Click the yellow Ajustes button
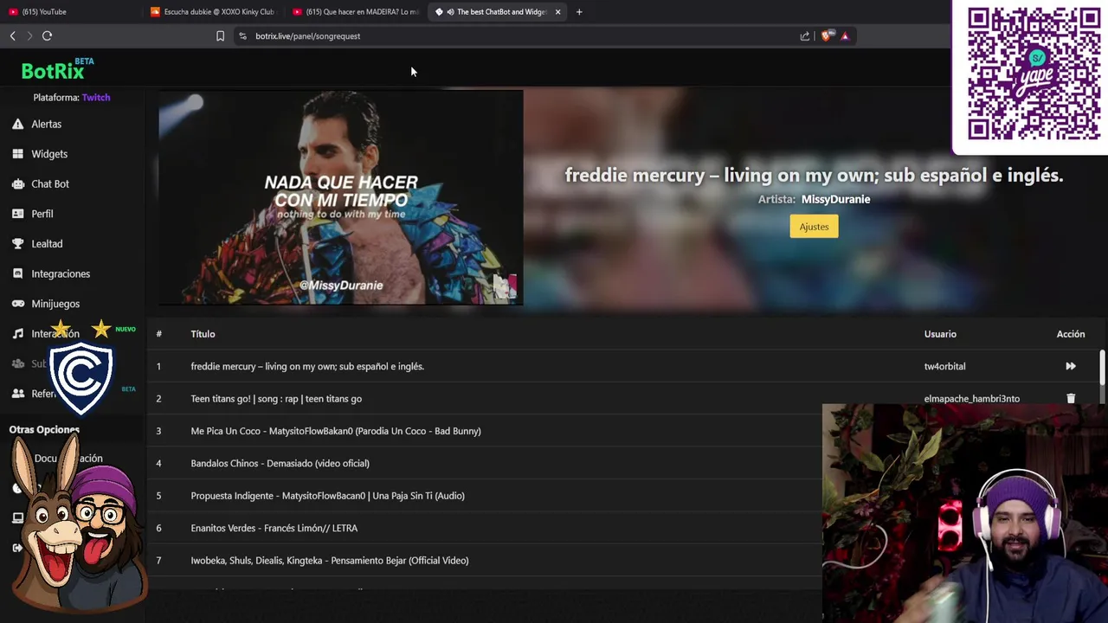1108x623 pixels. point(814,227)
